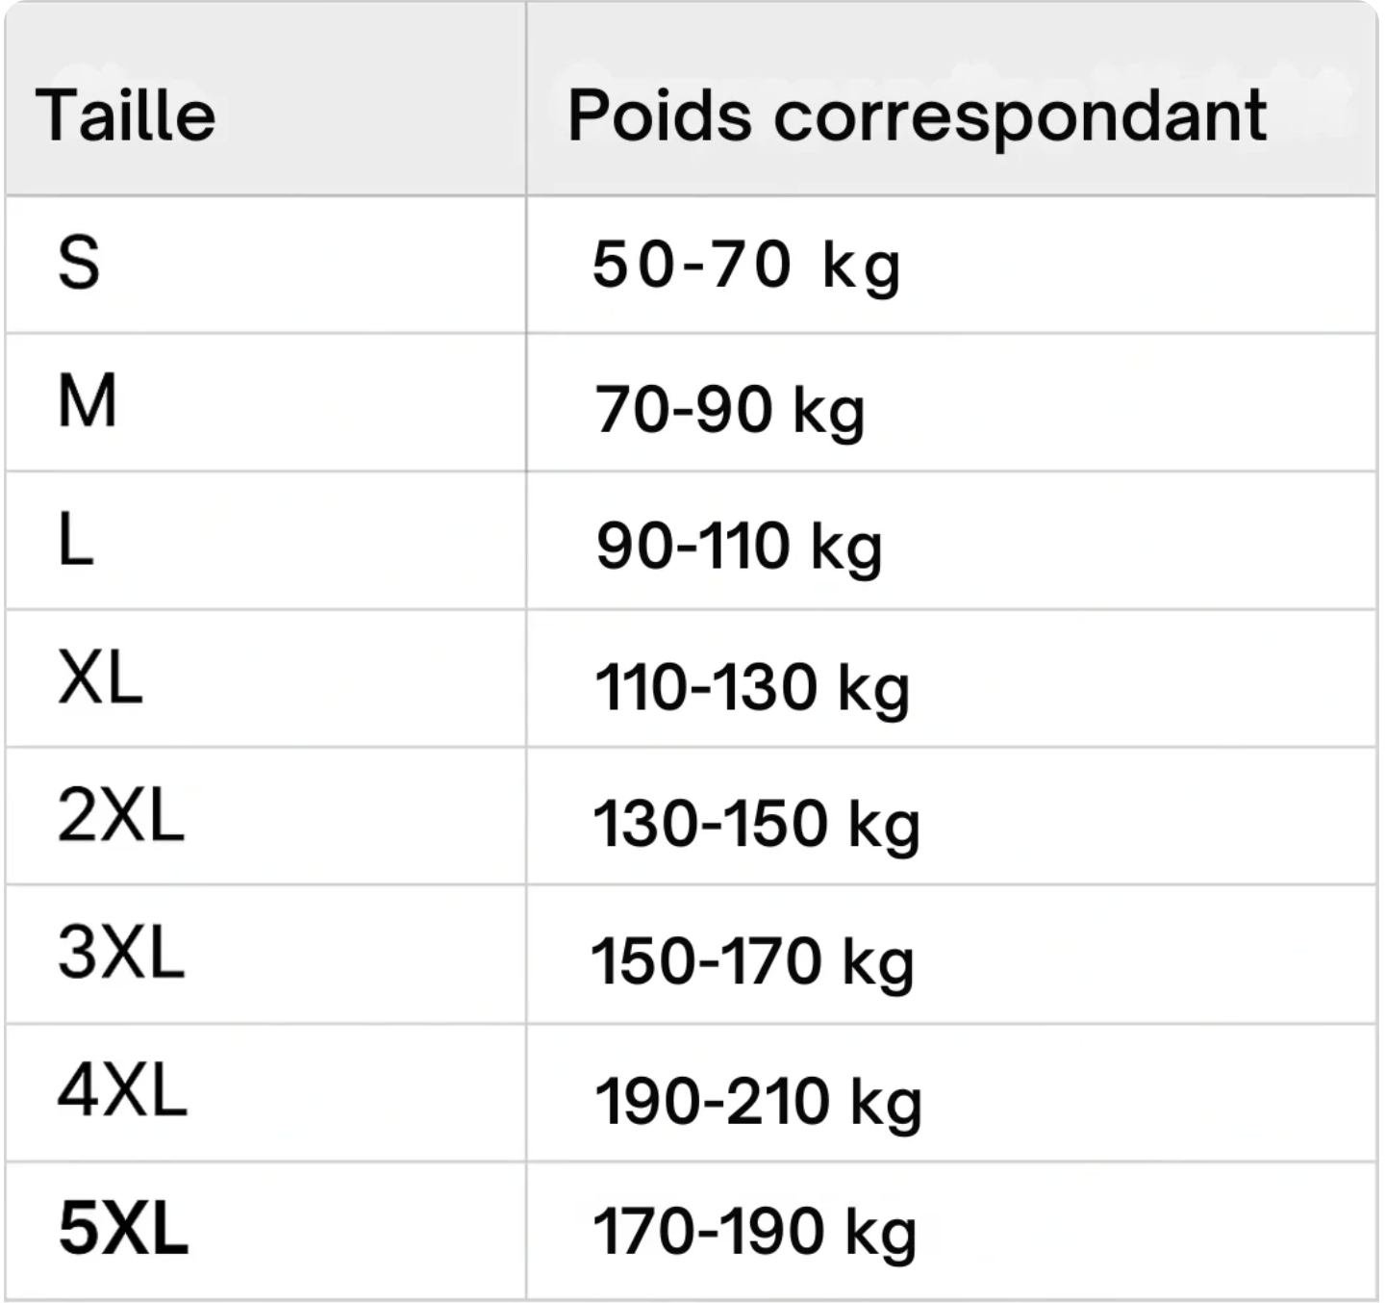Select the 3XL size cell
This screenshot has height=1303, width=1385.
tap(121, 954)
